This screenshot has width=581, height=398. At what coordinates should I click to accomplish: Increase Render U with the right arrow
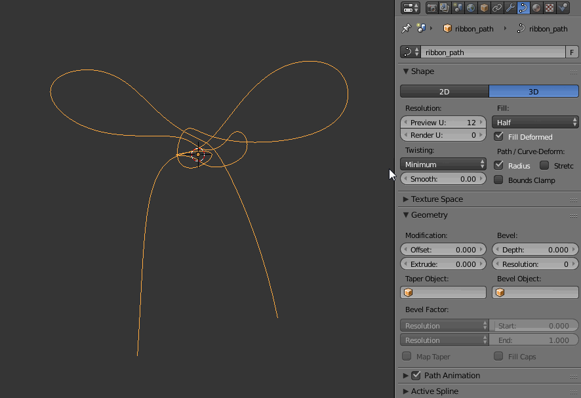tap(481, 135)
